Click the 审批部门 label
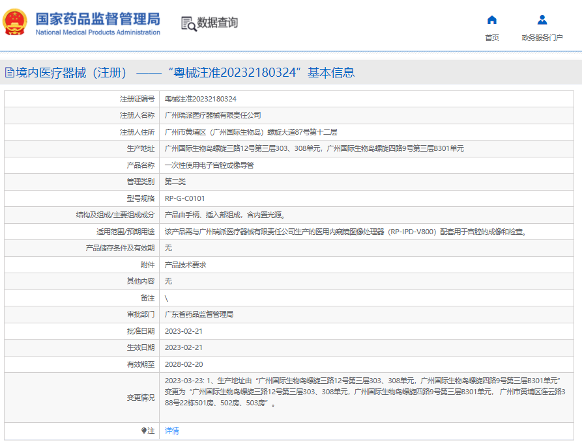 pyautogui.click(x=141, y=315)
